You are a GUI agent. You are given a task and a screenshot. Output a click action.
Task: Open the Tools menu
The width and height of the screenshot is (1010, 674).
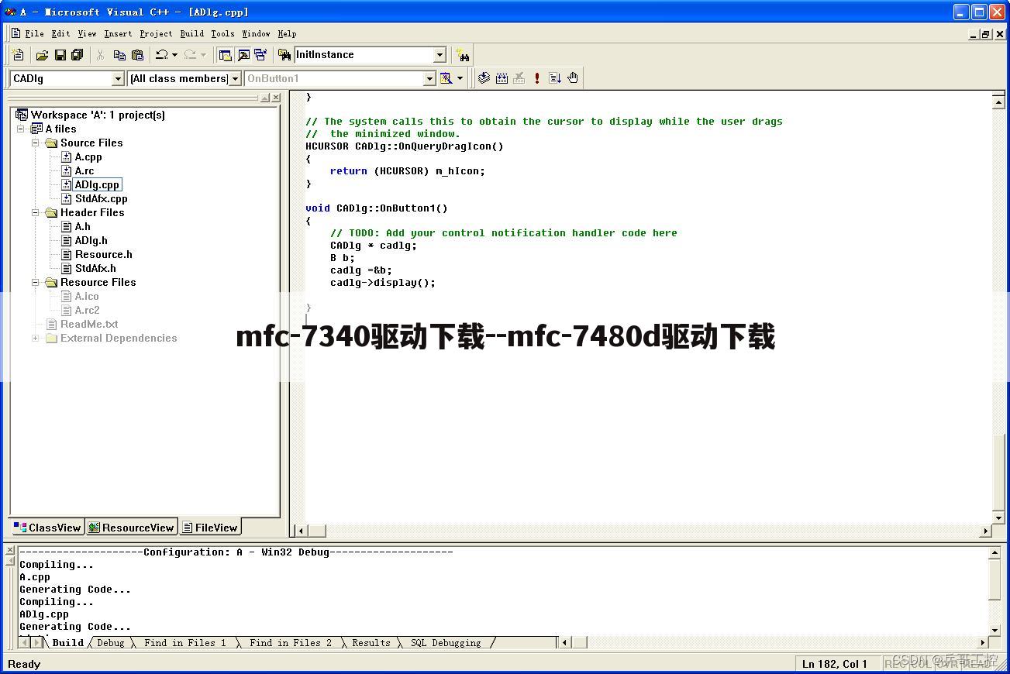click(222, 33)
